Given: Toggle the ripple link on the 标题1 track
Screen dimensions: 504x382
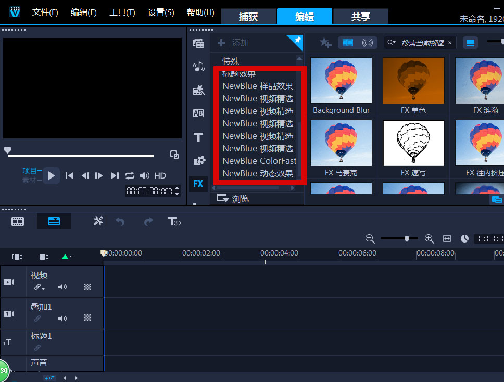Looking at the screenshot, I should [x=37, y=348].
